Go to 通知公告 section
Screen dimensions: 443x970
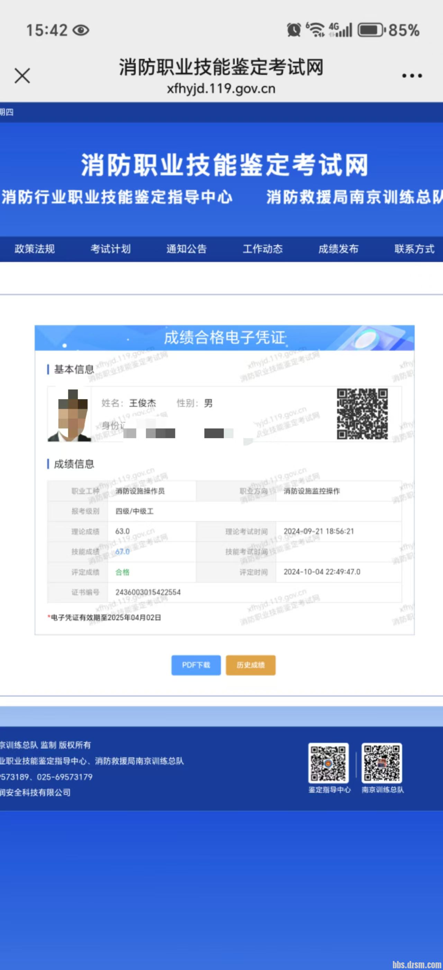tap(187, 249)
